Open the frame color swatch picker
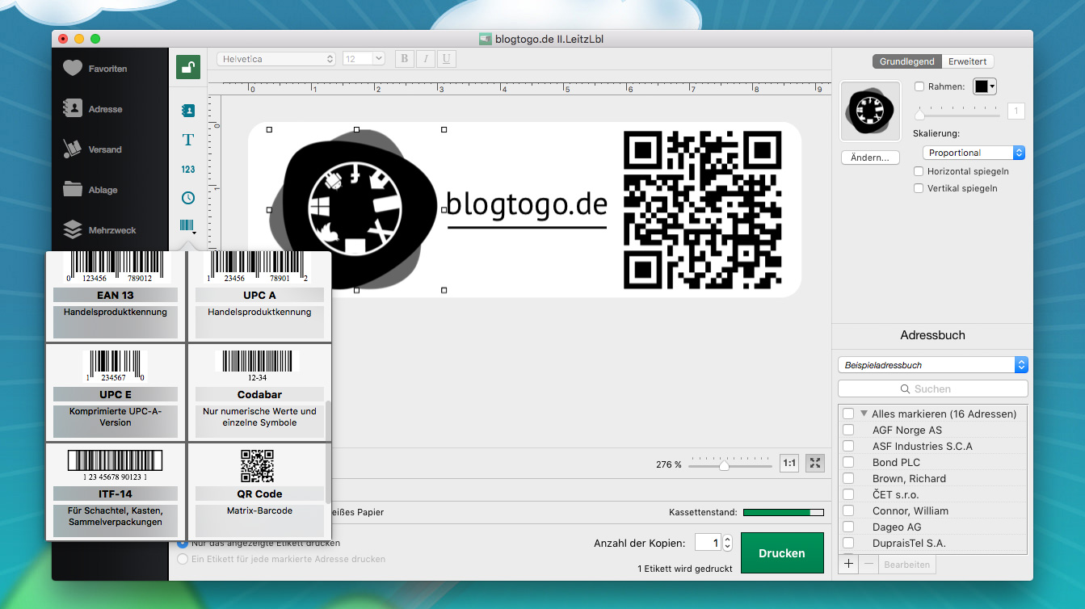1085x609 pixels. point(985,86)
